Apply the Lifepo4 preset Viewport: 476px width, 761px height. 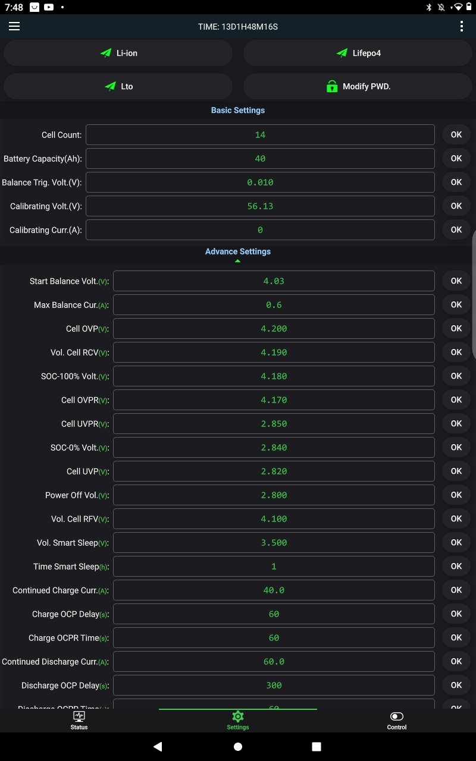358,54
